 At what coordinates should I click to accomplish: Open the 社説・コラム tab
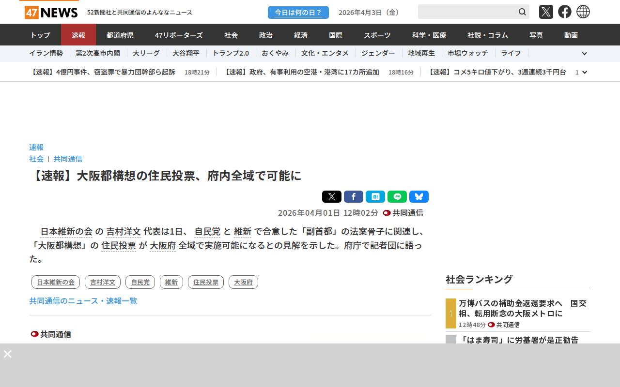(x=488, y=35)
